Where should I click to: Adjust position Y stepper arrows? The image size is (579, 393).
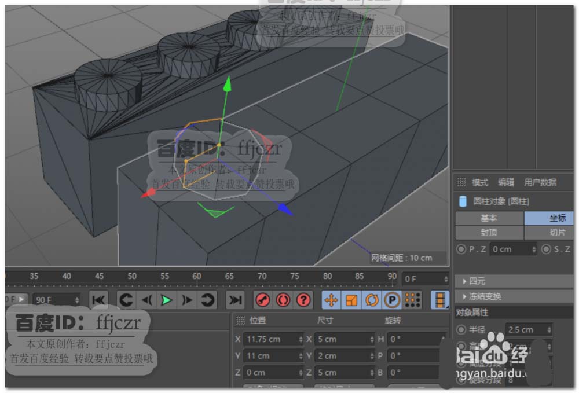[x=301, y=356]
